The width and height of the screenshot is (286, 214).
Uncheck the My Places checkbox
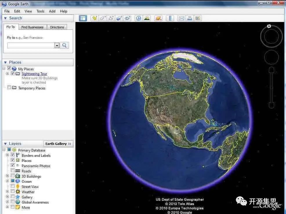click(x=9, y=68)
